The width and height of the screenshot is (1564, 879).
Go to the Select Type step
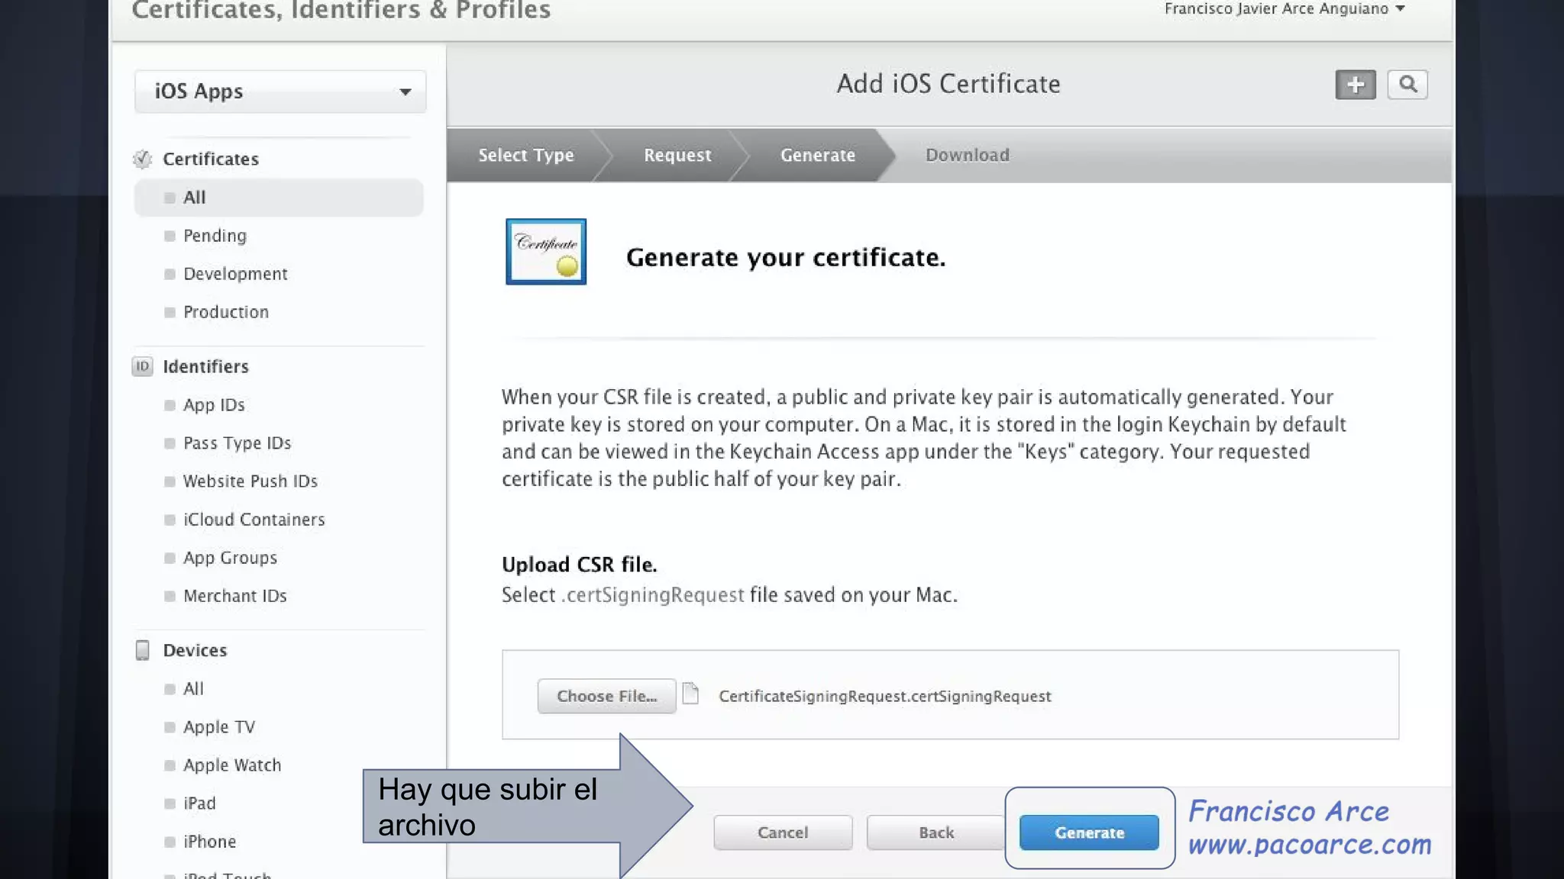pyautogui.click(x=525, y=155)
